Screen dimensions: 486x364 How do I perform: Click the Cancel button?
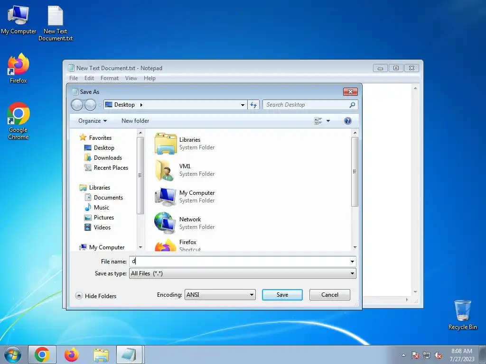[x=329, y=295]
